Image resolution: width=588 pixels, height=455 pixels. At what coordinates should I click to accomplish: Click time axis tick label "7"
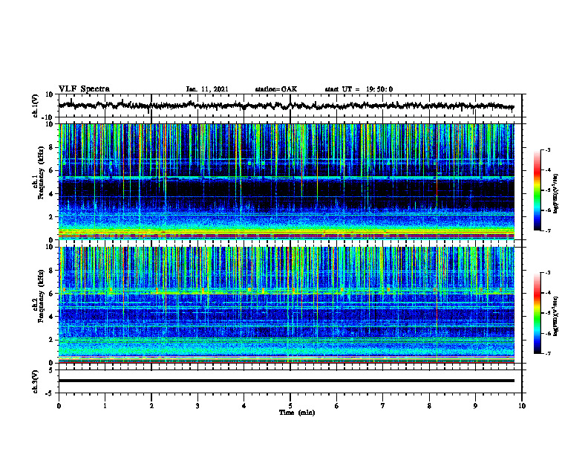pyautogui.click(x=383, y=406)
